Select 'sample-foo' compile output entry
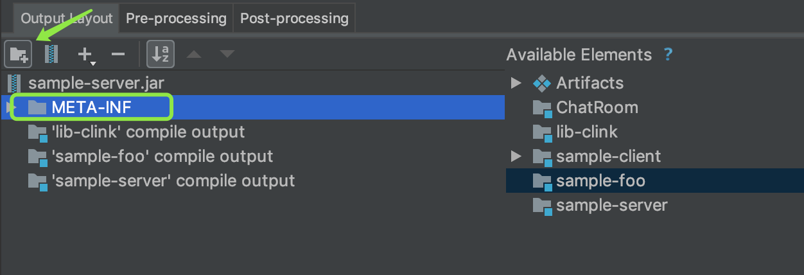Screen dimensions: 804x275 point(162,156)
